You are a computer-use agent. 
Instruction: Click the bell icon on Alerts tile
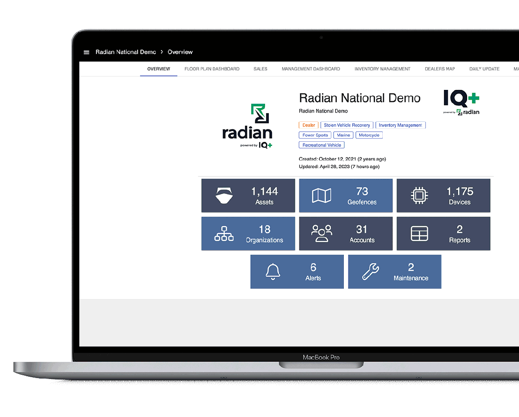[x=273, y=272]
